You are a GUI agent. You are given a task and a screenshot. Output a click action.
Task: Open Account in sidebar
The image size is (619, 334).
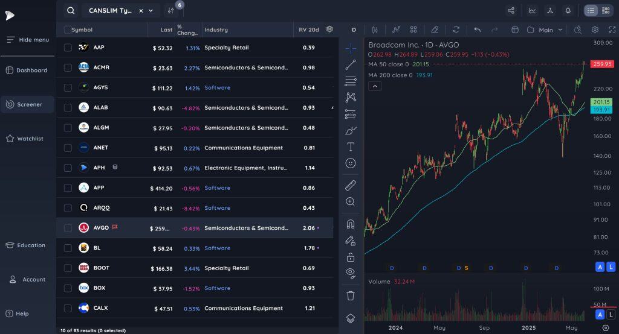[27, 279]
